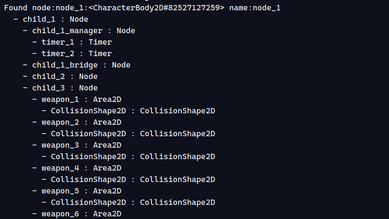Image resolution: width=389 pixels, height=219 pixels.
Task: Click the timer_2 Timer entry
Action: pyautogui.click(x=72, y=53)
